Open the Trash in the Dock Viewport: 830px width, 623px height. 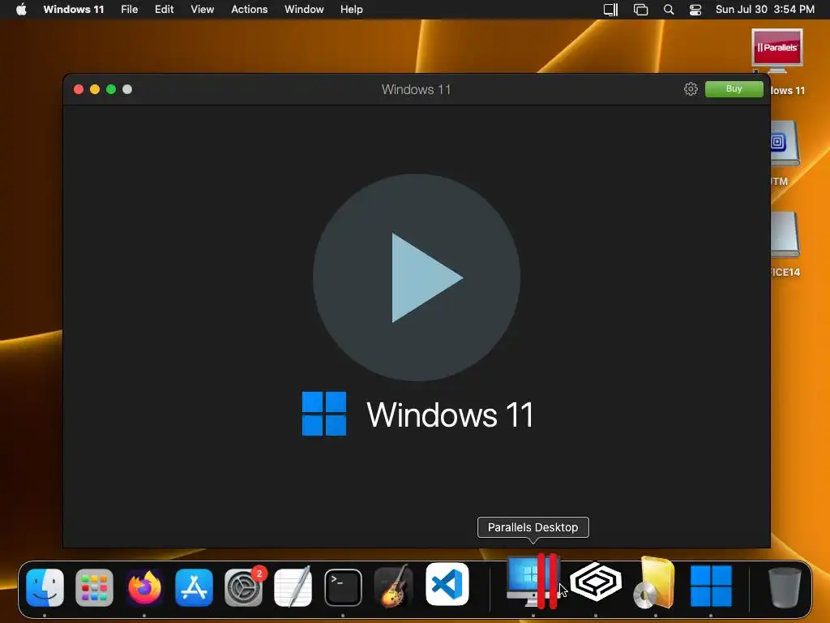click(x=785, y=587)
